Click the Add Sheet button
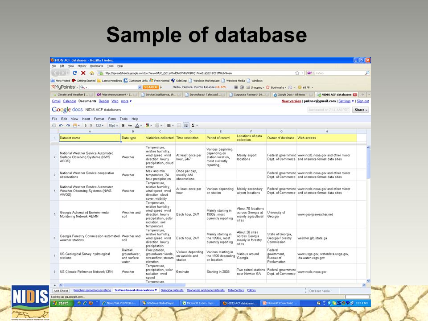Image resolution: width=428 pixels, height=321 pixels. (61, 291)
